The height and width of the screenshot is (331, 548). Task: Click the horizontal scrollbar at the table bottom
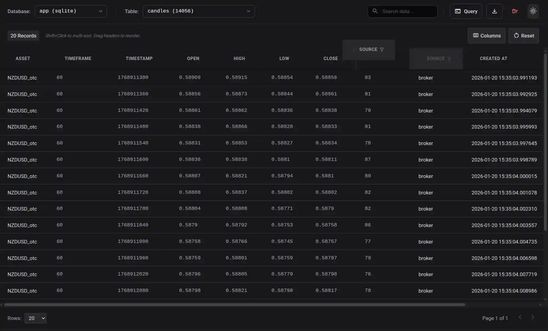pyautogui.click(x=235, y=304)
